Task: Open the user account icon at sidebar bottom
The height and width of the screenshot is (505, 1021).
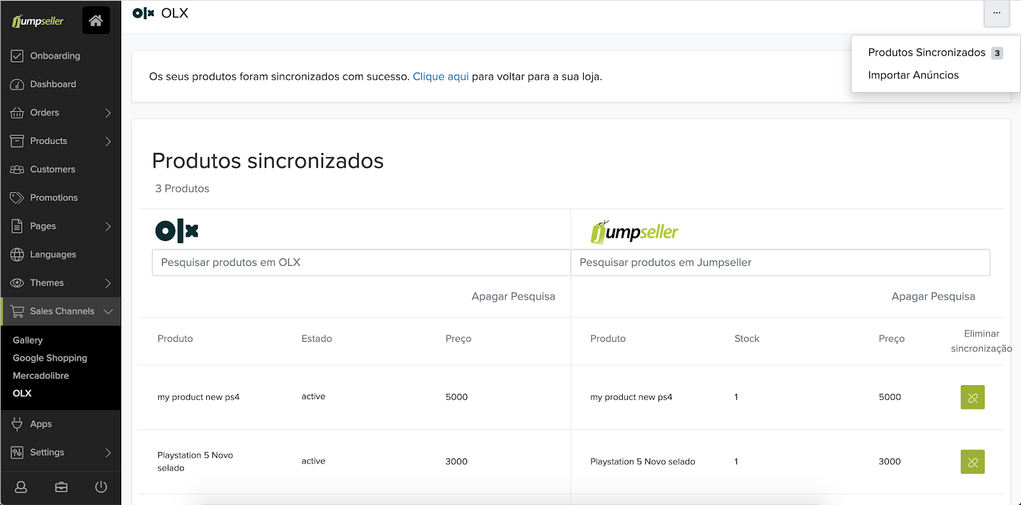Action: pyautogui.click(x=21, y=487)
